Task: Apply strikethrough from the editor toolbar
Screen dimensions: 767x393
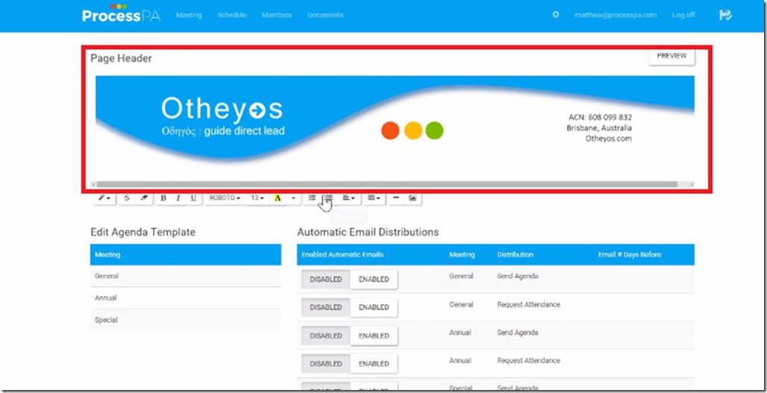Action: 127,198
